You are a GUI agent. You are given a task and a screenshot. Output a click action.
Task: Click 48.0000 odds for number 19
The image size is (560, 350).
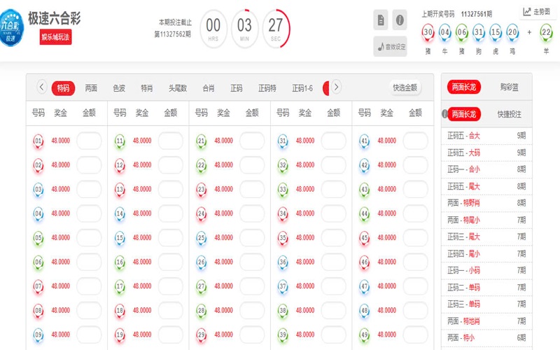pos(142,335)
